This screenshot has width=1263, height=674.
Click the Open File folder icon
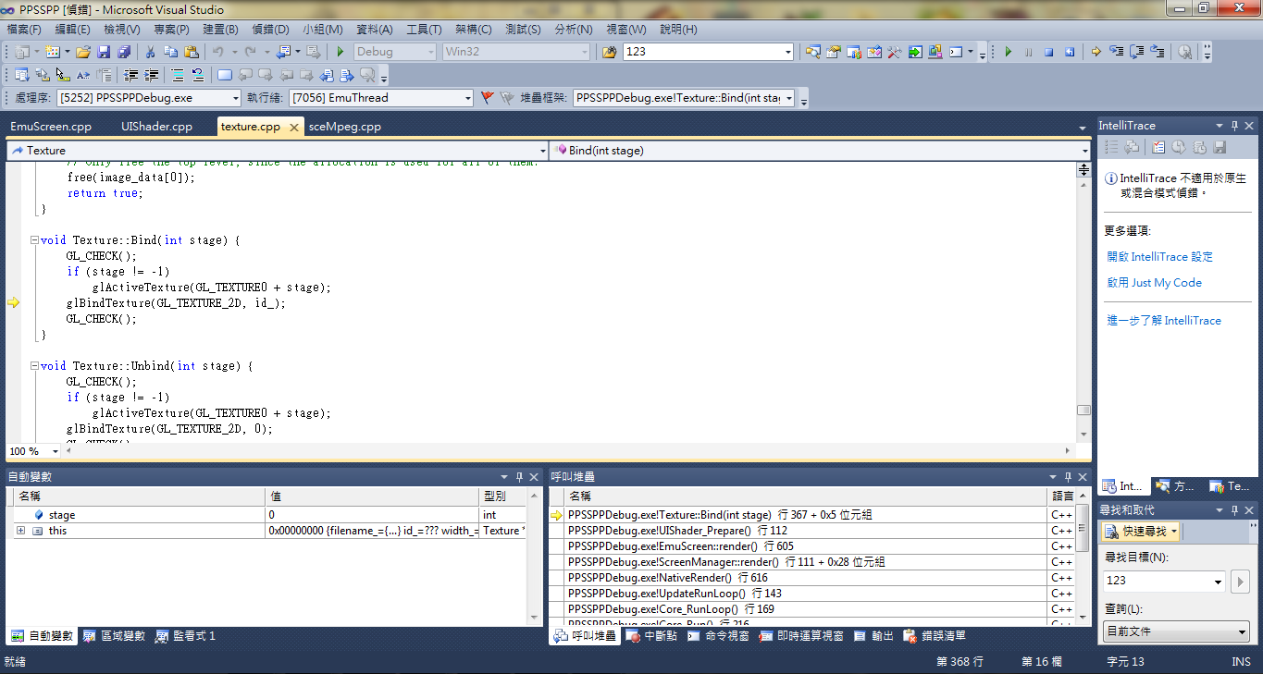tap(83, 53)
